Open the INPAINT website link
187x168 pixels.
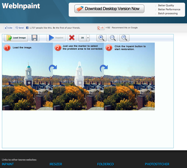click(x=8, y=164)
